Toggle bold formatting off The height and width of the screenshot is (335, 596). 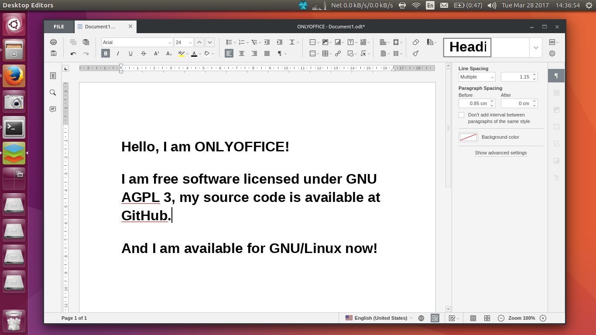[x=105, y=53]
